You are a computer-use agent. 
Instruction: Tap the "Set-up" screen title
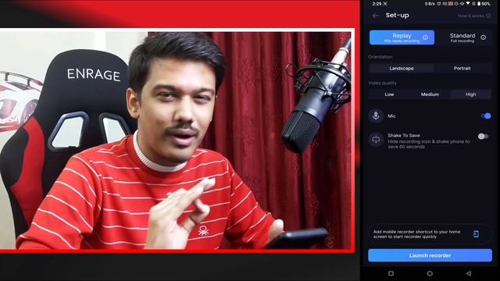point(398,16)
